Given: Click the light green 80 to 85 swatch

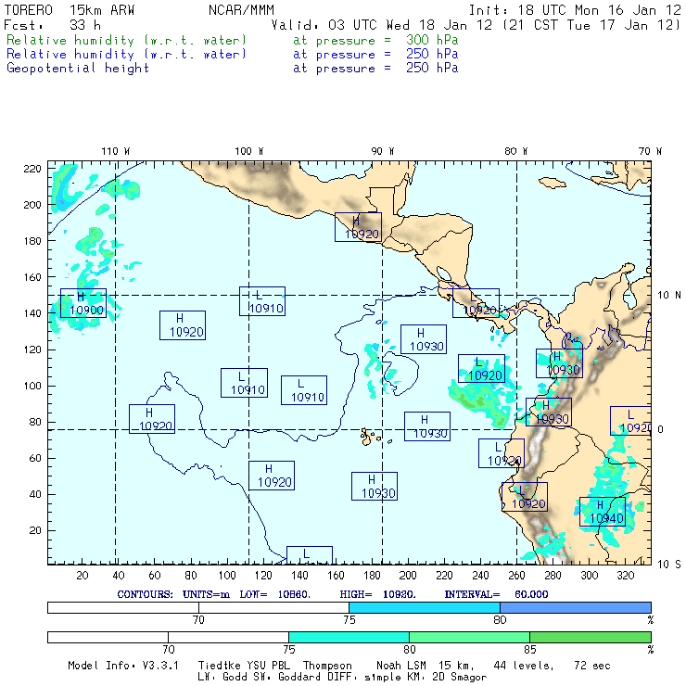Looking at the screenshot, I should tap(469, 637).
